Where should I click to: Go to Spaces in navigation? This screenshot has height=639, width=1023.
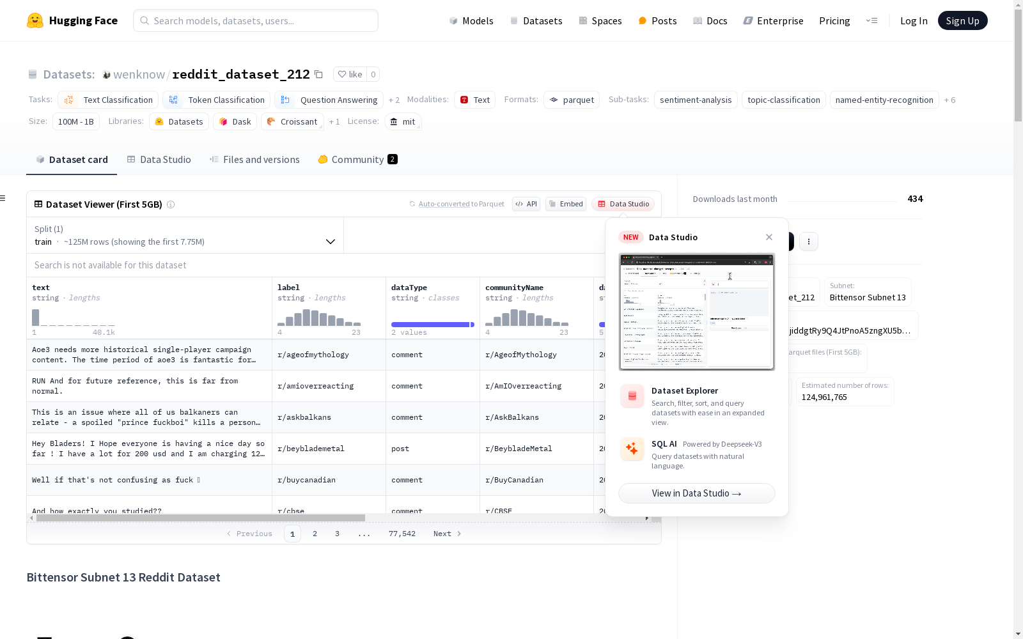point(600,20)
